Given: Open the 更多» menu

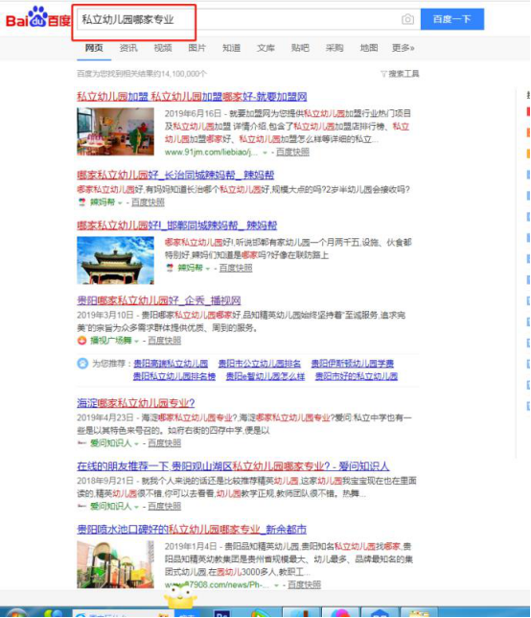Looking at the screenshot, I should tap(404, 48).
